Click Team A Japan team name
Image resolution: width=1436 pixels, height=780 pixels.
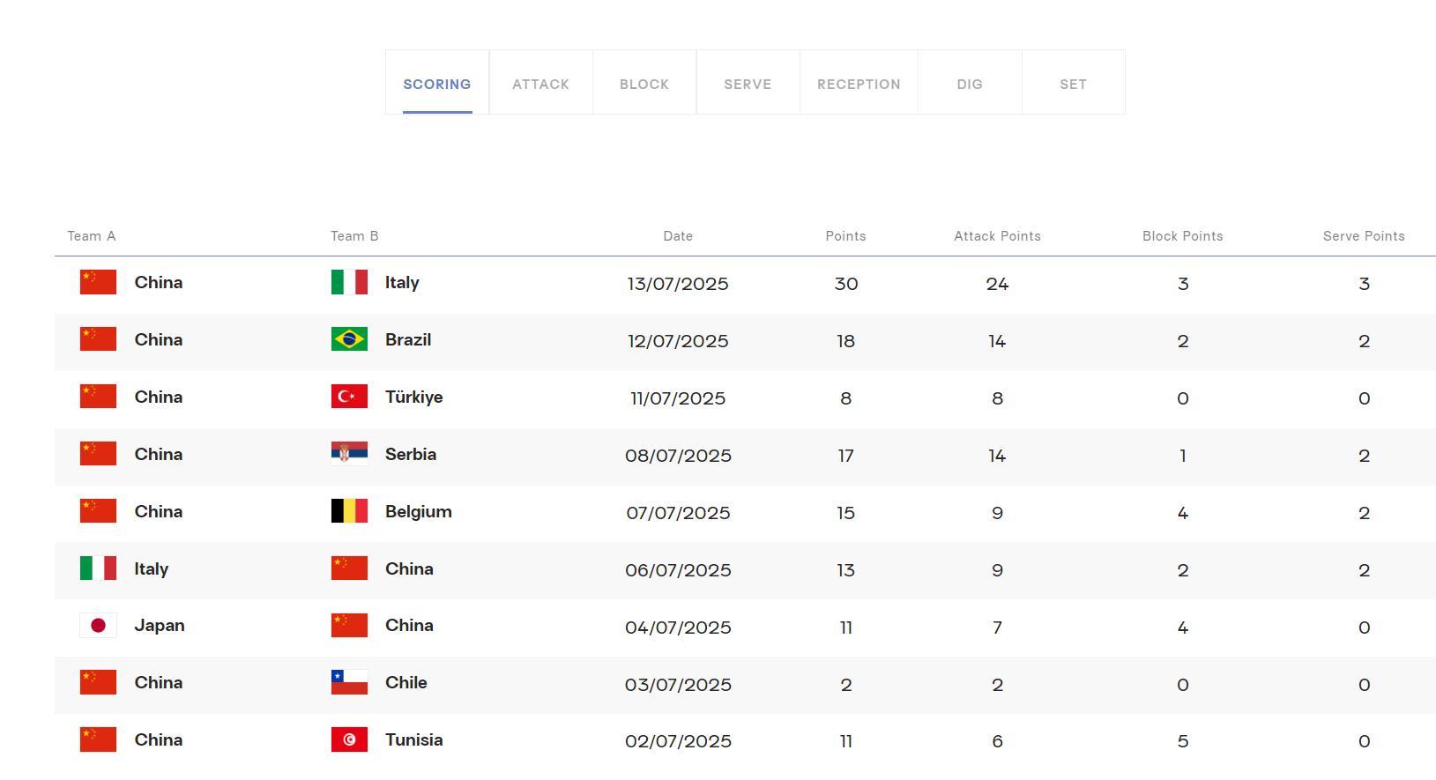(x=159, y=626)
